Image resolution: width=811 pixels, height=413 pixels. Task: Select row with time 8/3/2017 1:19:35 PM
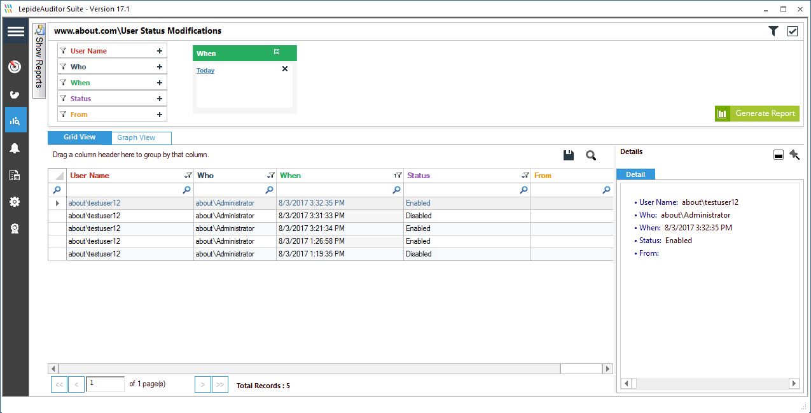[331, 254]
